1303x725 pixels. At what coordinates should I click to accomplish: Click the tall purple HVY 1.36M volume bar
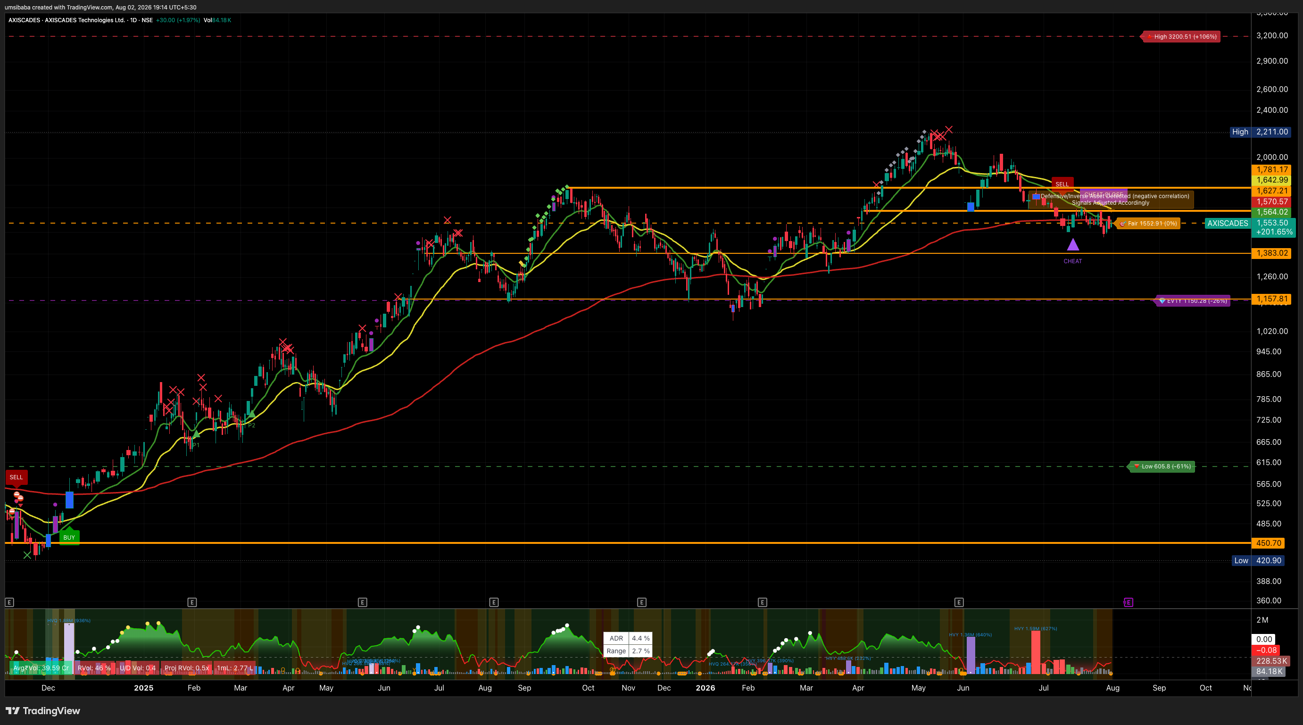coord(971,655)
